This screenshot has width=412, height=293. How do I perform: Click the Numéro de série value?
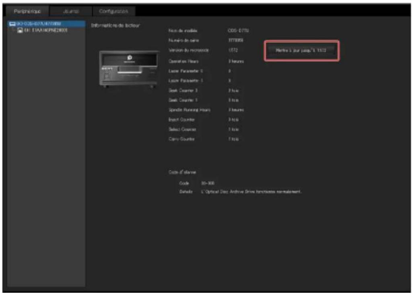coord(236,40)
